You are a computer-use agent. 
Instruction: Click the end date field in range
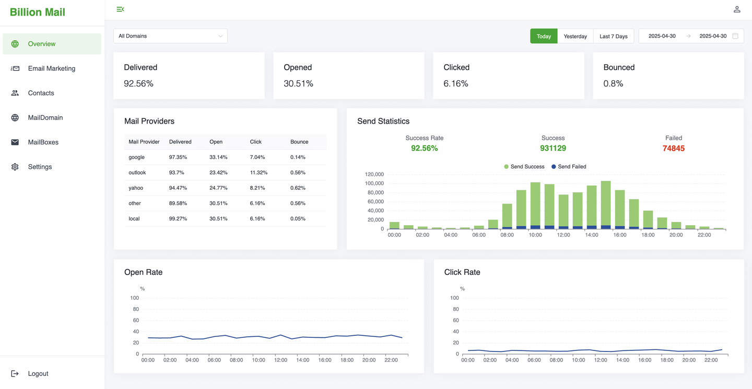[712, 36]
